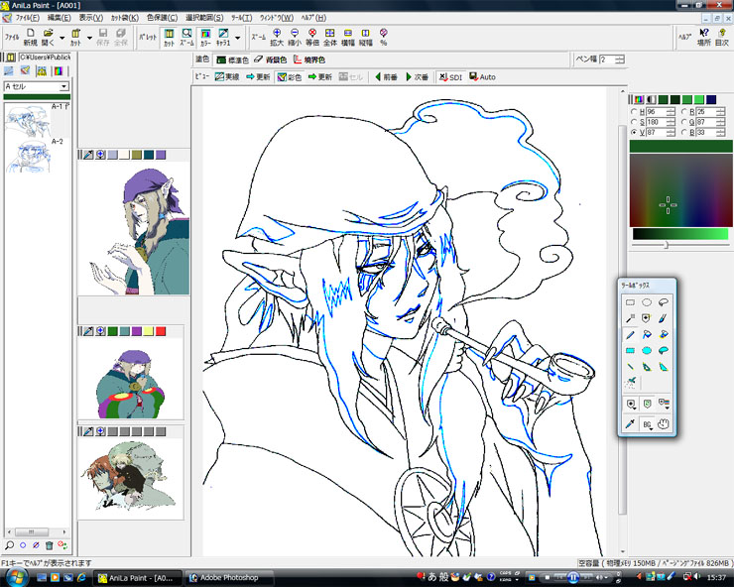The height and width of the screenshot is (587, 734).
Task: Select the magic wand tool in toolbox
Action: pyautogui.click(x=630, y=318)
